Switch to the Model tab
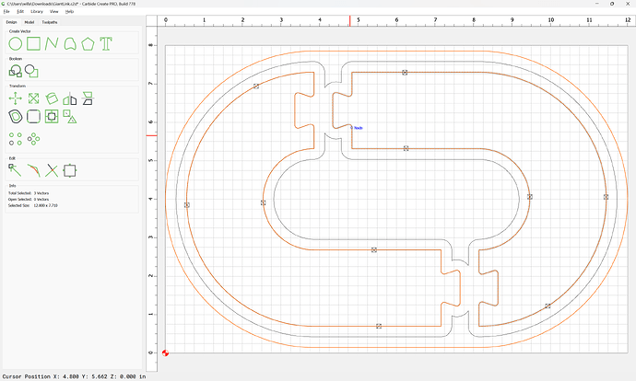Image resolution: width=636 pixels, height=381 pixels. point(29,22)
